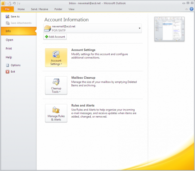
Task: Select the View ribbon tab
Action: (x=71, y=9)
